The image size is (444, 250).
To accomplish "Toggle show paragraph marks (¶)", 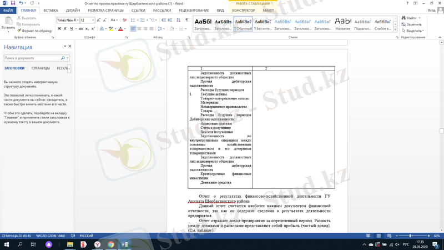I will [x=187, y=20].
